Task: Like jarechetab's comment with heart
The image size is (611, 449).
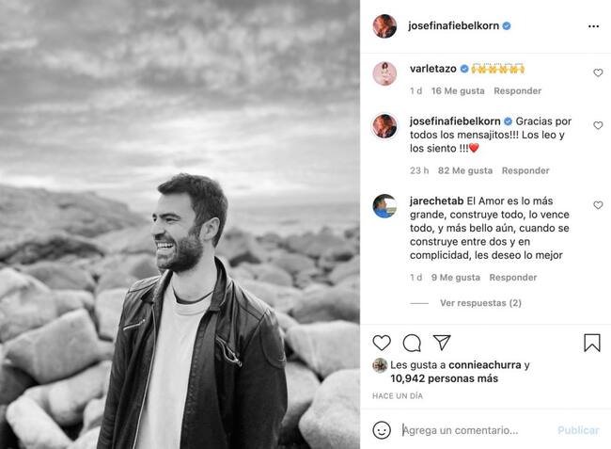Action: click(598, 205)
